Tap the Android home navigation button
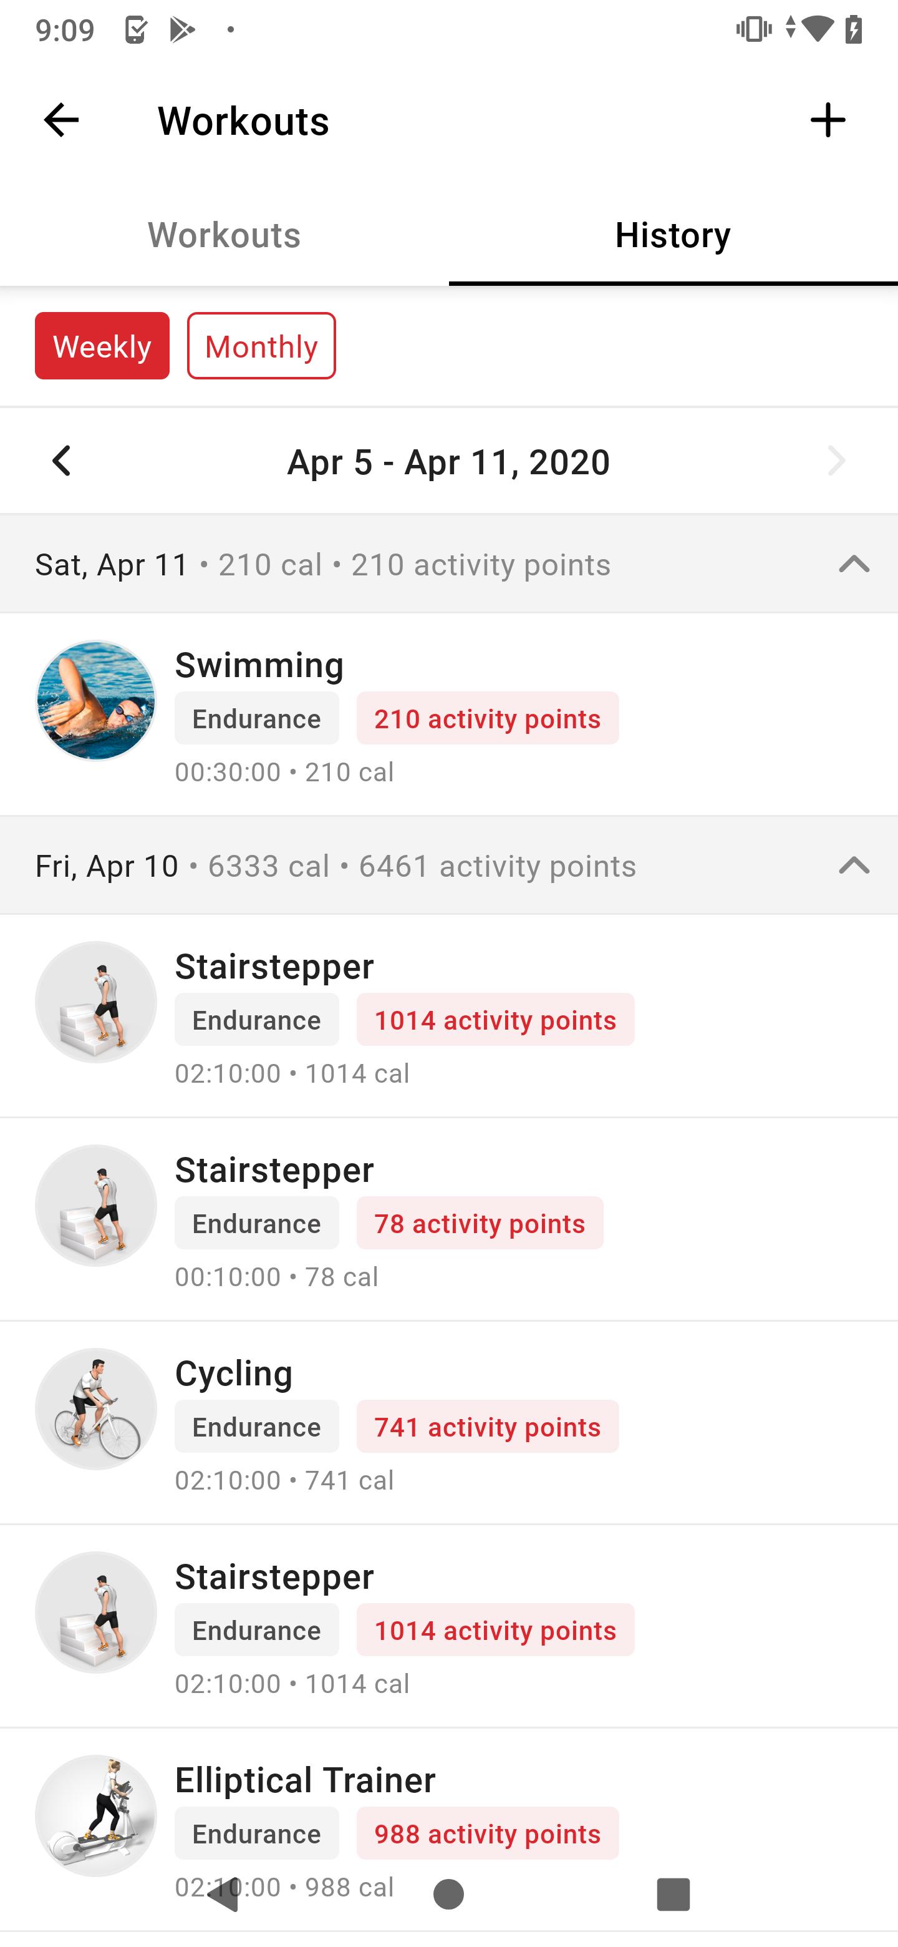The width and height of the screenshot is (898, 1947). 448,1894
